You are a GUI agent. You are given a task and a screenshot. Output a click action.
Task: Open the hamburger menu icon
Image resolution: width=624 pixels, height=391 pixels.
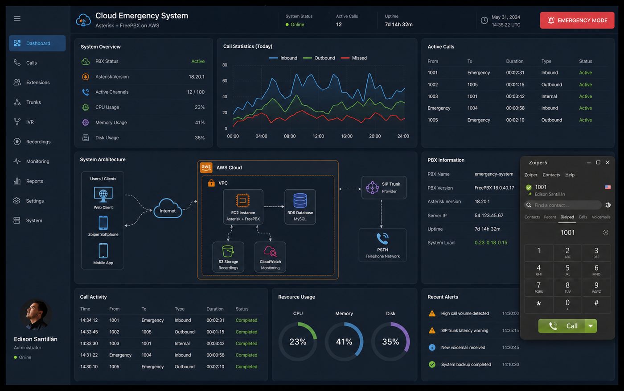point(17,19)
